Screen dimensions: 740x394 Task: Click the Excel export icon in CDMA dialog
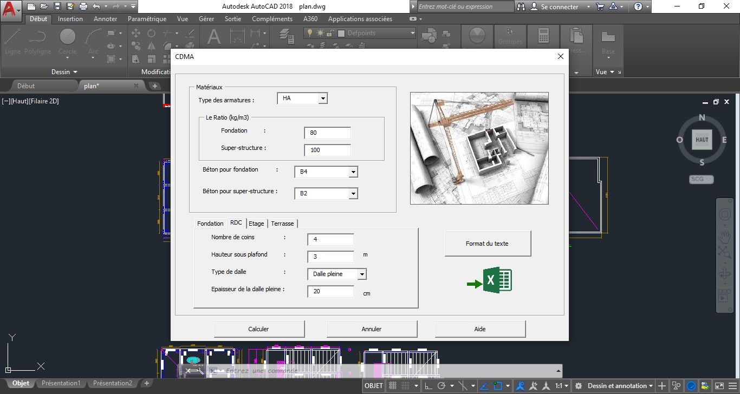(490, 280)
